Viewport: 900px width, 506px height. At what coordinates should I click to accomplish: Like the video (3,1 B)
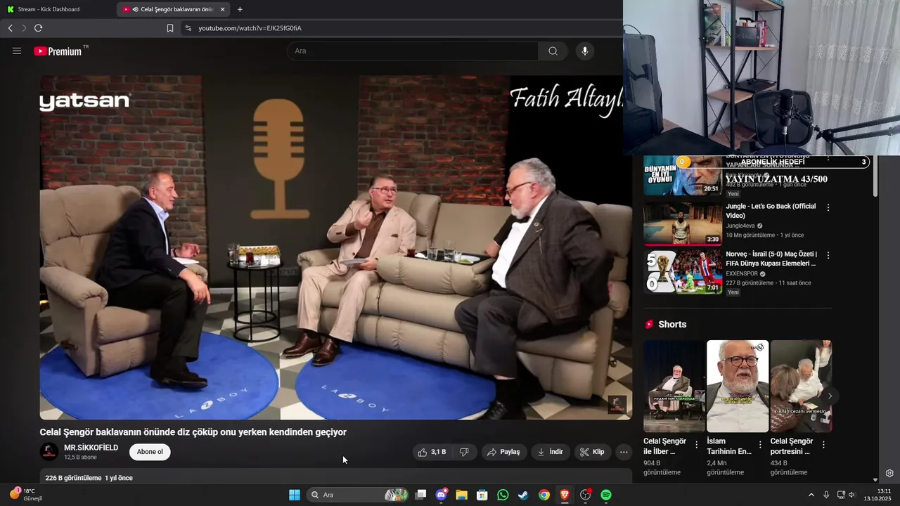click(x=432, y=452)
